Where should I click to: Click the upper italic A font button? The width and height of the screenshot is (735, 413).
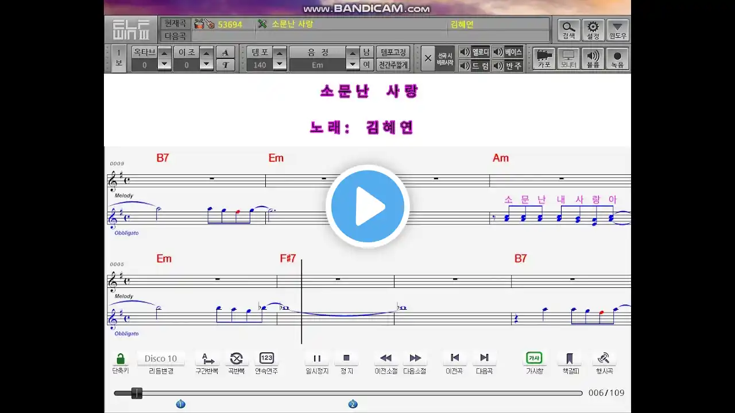click(x=225, y=53)
